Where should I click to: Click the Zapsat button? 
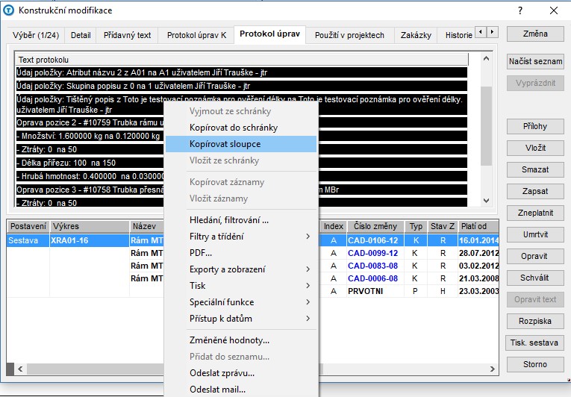[535, 191]
